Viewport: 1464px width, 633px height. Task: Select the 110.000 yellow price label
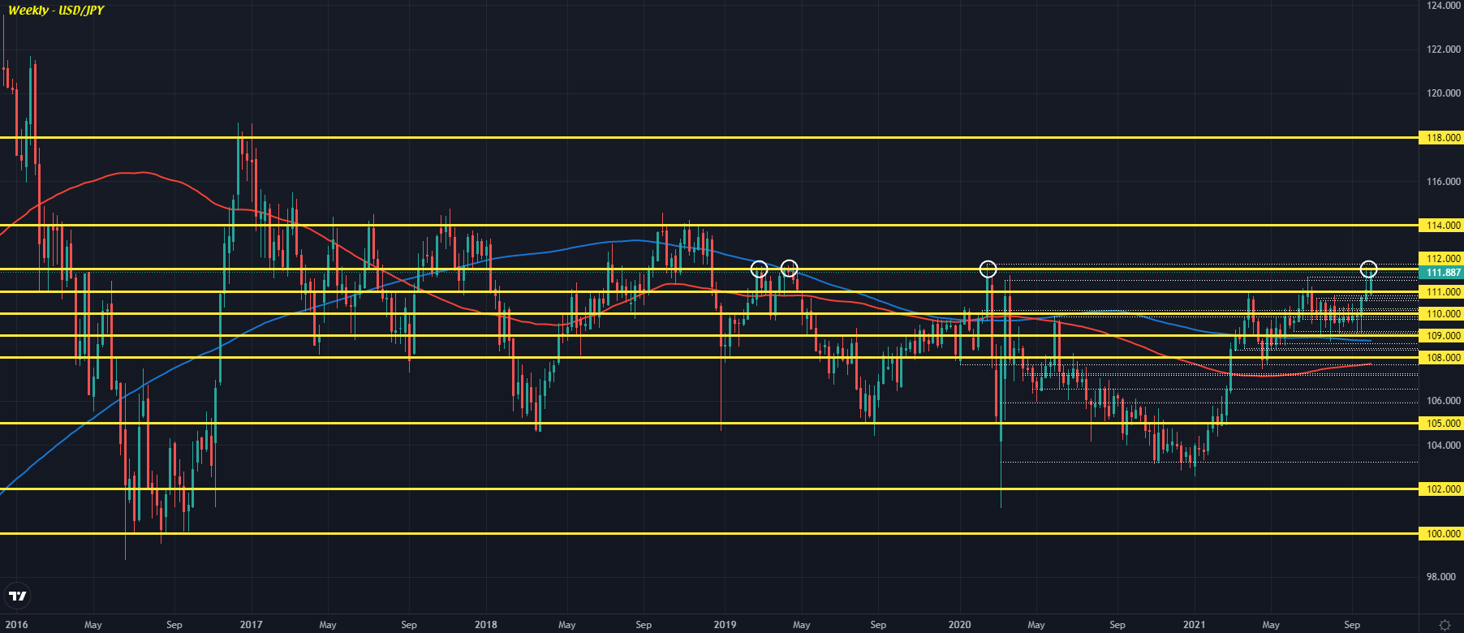pyautogui.click(x=1441, y=313)
